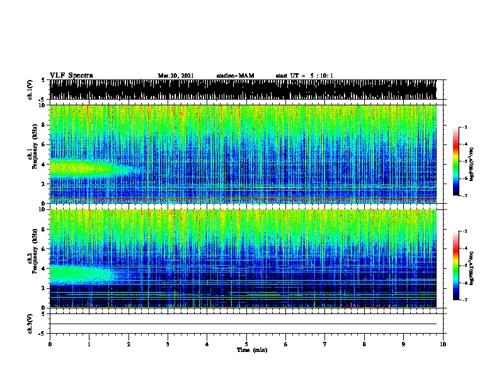Image resolution: width=499 pixels, height=386 pixels.
Task: Click the log(PSD) label beside ch.1 color bar
Action: click(x=471, y=164)
